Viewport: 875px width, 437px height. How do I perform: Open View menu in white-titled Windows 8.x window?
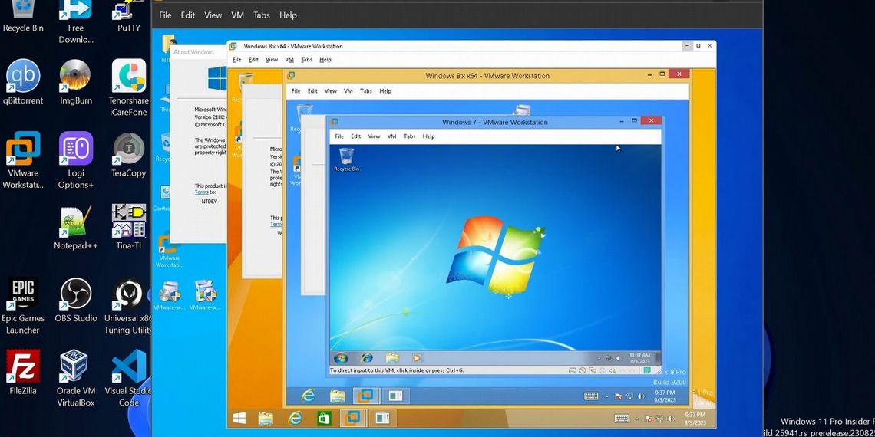click(272, 60)
